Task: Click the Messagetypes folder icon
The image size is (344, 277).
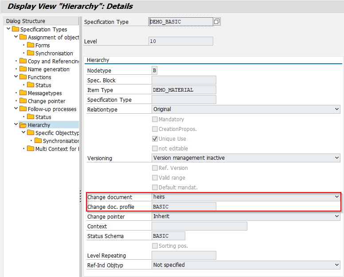Action: click(23, 93)
